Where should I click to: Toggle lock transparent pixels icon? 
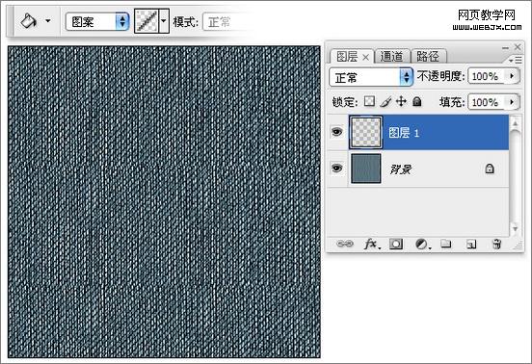(x=369, y=101)
